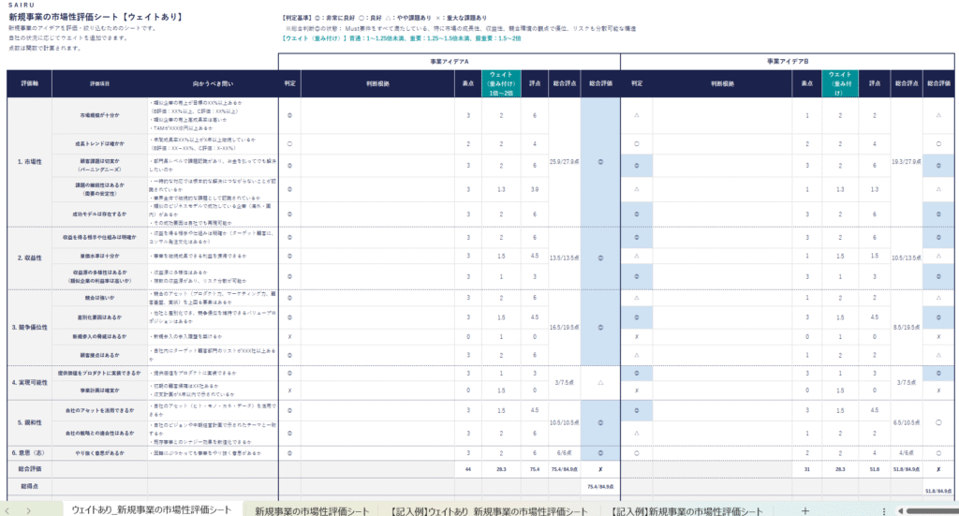The width and height of the screenshot is (959, 516).
Task: Select the 6. 意思（志） category cell
Action: coord(29,450)
